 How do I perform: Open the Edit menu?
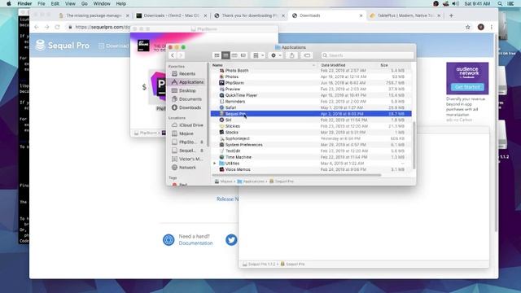point(55,3)
